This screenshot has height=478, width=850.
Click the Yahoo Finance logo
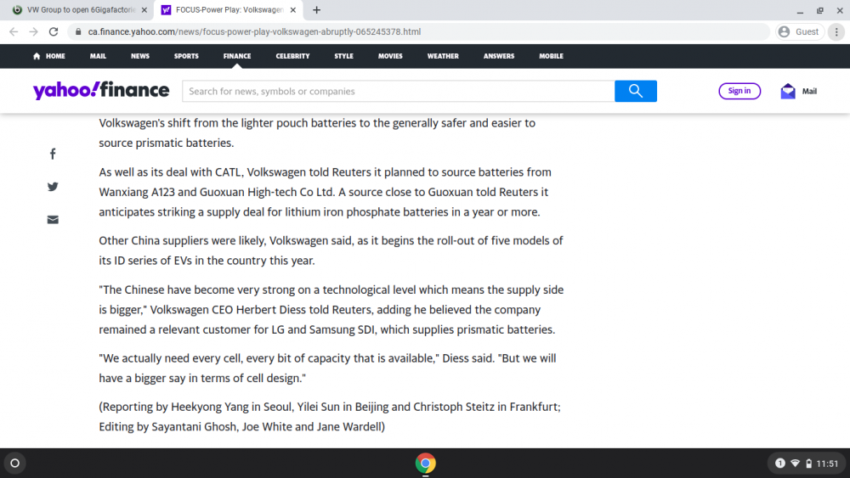(101, 90)
